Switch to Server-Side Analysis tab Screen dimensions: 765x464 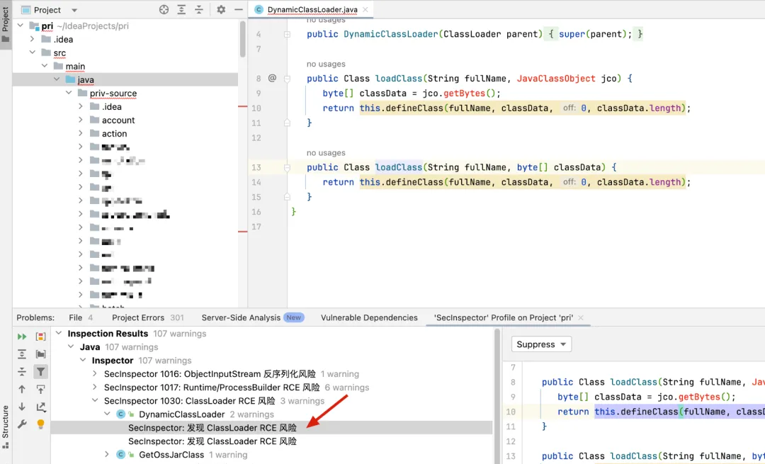coord(253,317)
